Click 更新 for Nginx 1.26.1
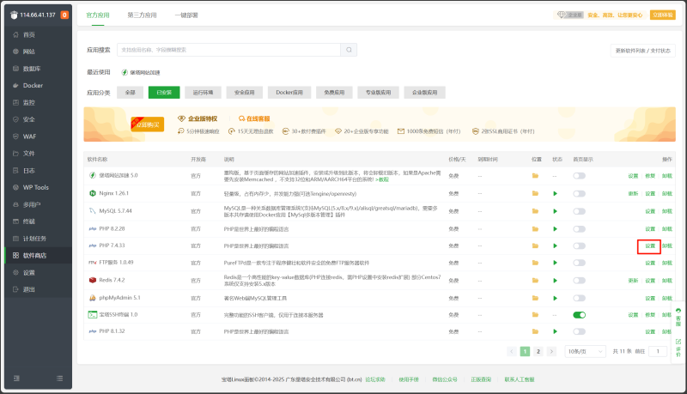The width and height of the screenshot is (687, 394). tap(633, 193)
